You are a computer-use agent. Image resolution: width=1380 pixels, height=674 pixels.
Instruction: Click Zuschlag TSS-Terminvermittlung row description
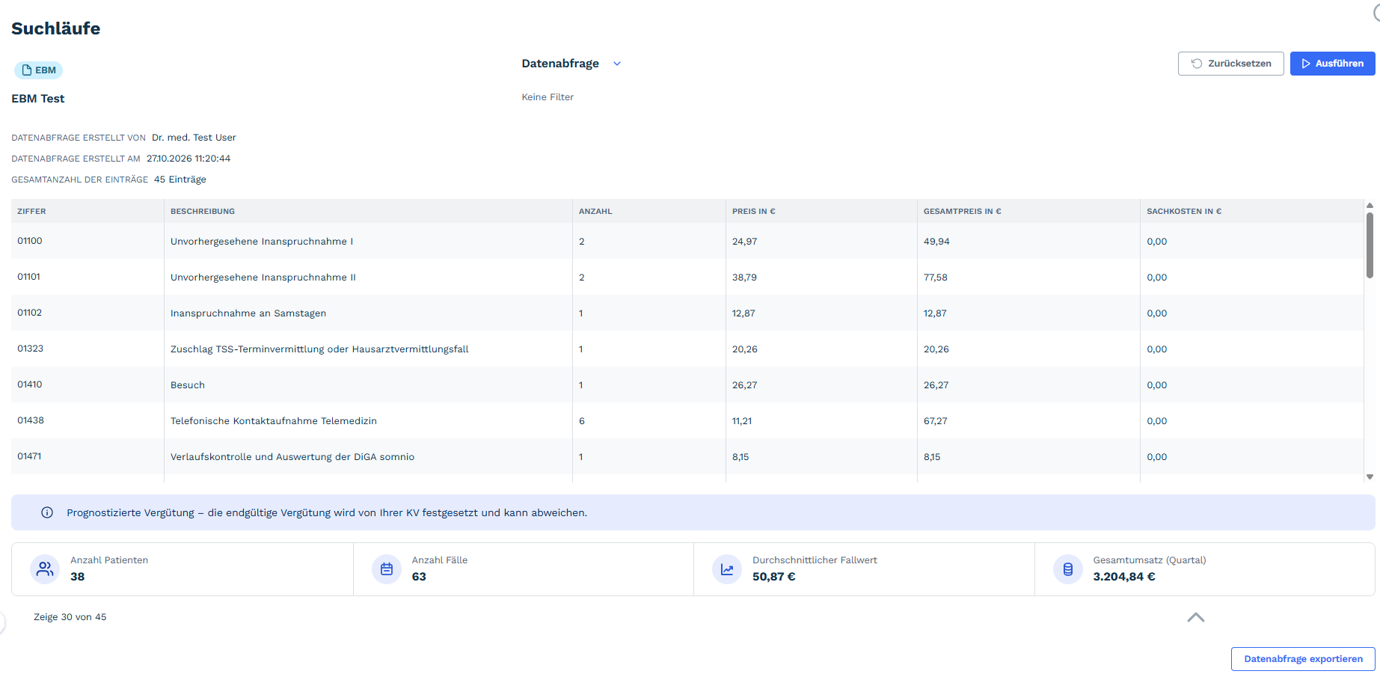(319, 349)
